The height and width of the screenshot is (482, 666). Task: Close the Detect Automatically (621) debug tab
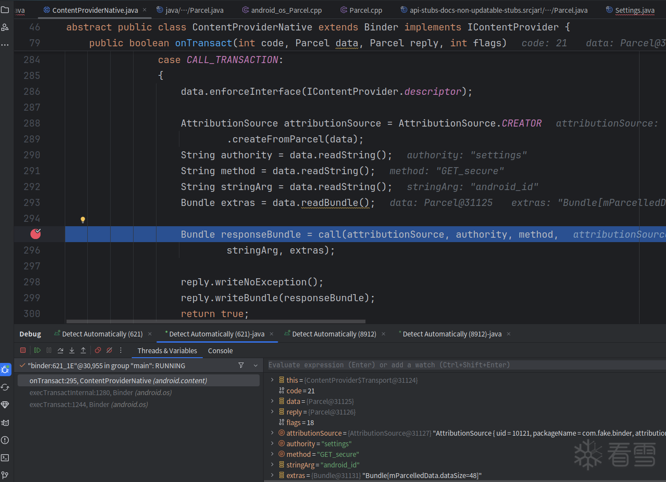[150, 334]
